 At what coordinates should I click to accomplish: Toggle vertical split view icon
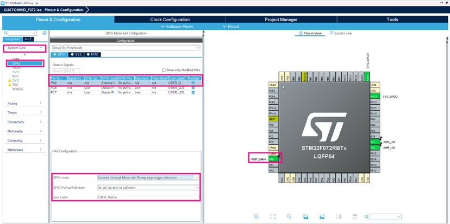pyautogui.click(x=339, y=216)
